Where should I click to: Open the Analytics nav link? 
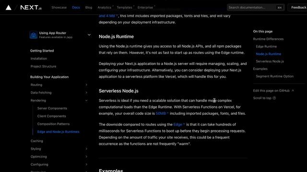coord(105,8)
